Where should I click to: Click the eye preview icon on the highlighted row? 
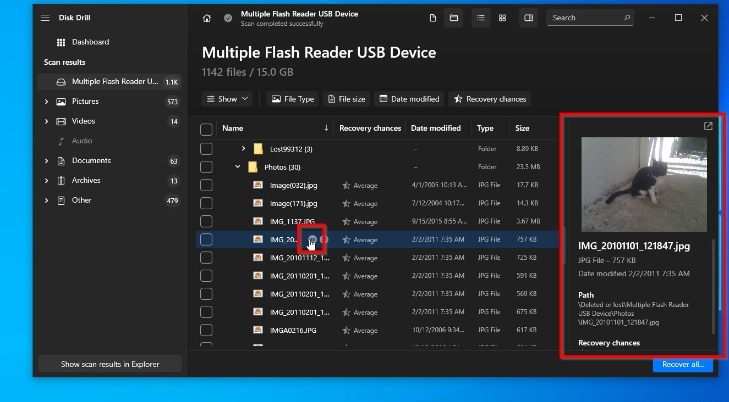(x=313, y=239)
